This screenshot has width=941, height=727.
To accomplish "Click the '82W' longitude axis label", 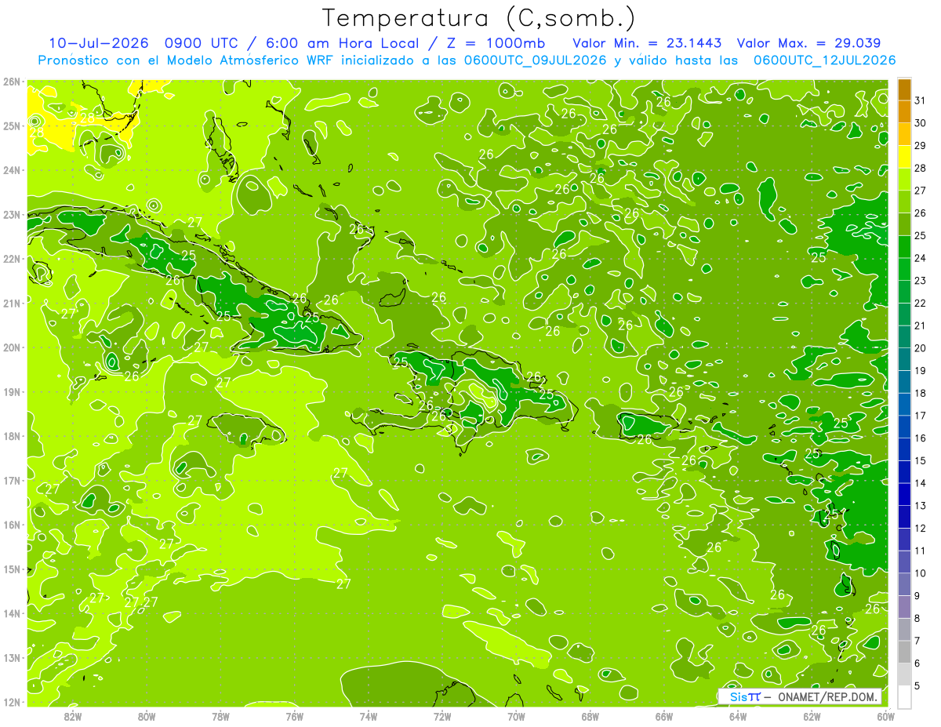I will click(x=72, y=716).
